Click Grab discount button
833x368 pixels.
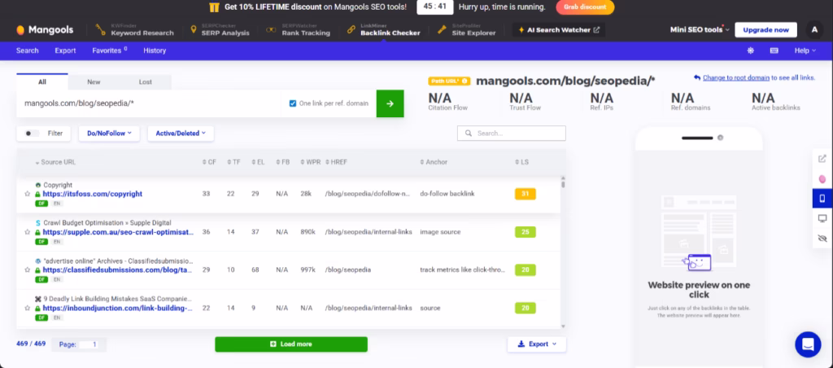click(585, 7)
